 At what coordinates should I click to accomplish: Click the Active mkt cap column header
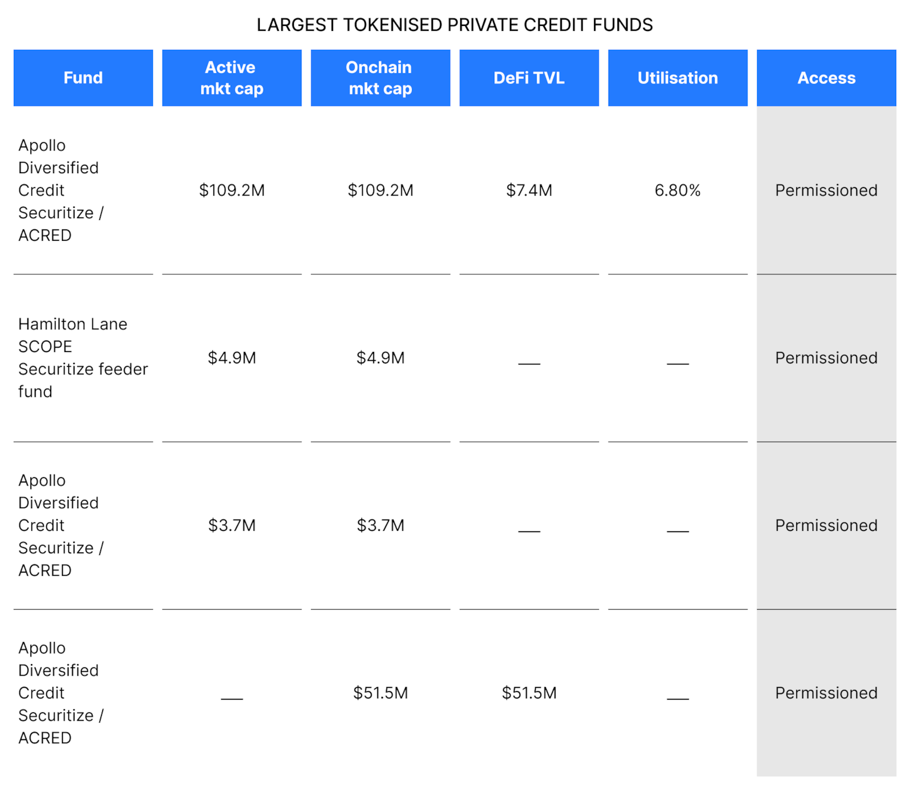pyautogui.click(x=231, y=78)
